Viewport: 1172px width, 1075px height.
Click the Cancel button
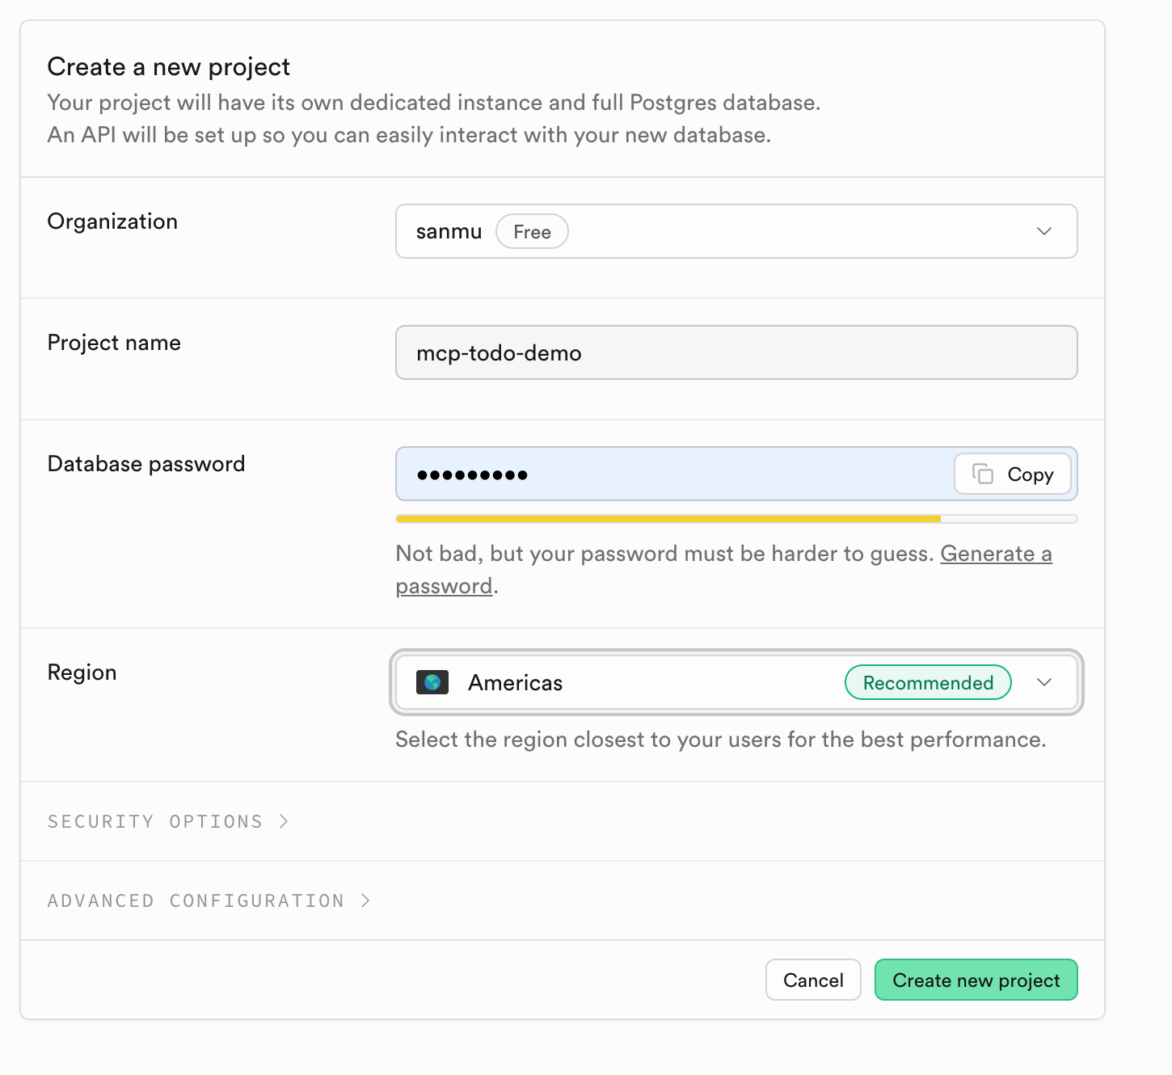coord(812,980)
